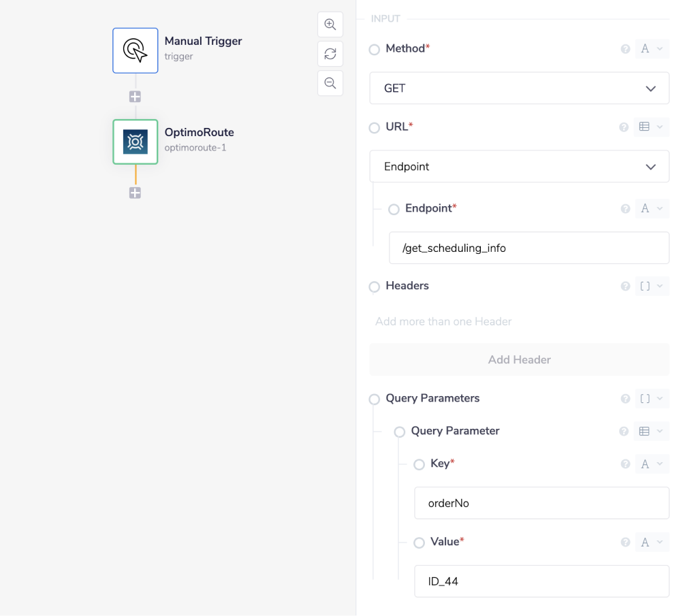Open help icon beside Headers label
The height and width of the screenshot is (616, 681).
coord(625,287)
